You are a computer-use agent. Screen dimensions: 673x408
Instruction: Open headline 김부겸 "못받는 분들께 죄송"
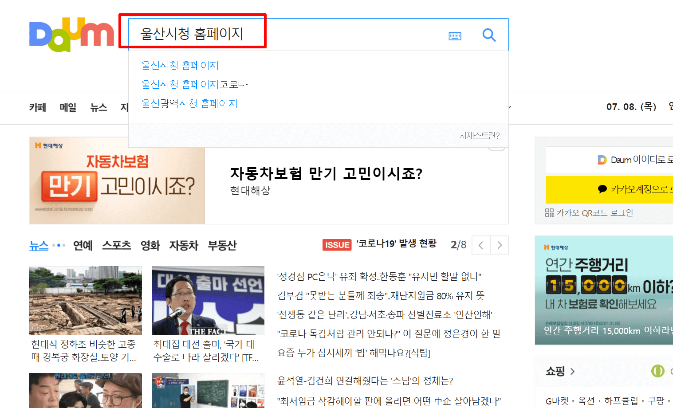(381, 296)
